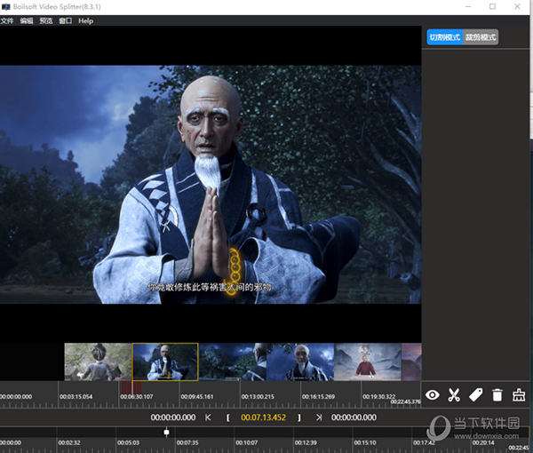Select the girl with hair bun thumbnail
533x453 pixels.
(x=98, y=362)
